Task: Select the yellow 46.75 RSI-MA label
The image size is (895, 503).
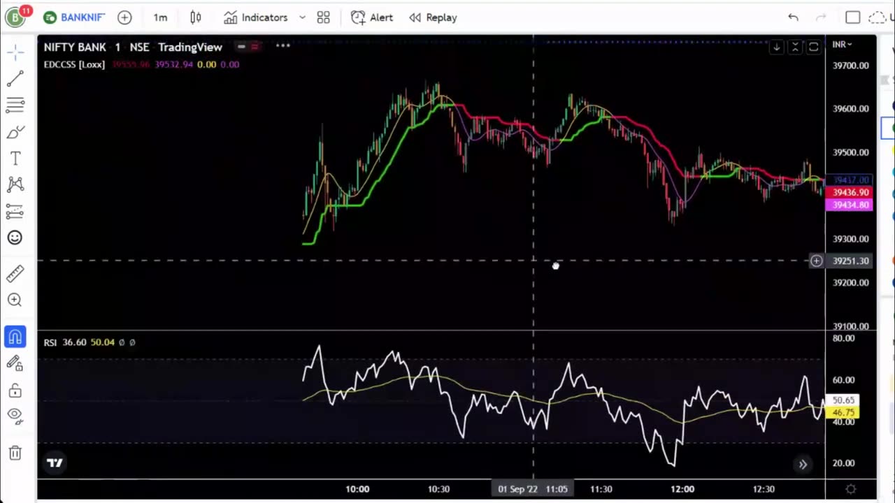Action: (843, 413)
